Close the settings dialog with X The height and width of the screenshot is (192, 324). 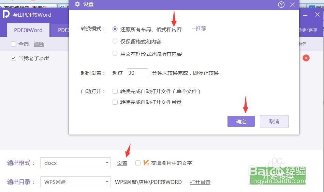292,4
